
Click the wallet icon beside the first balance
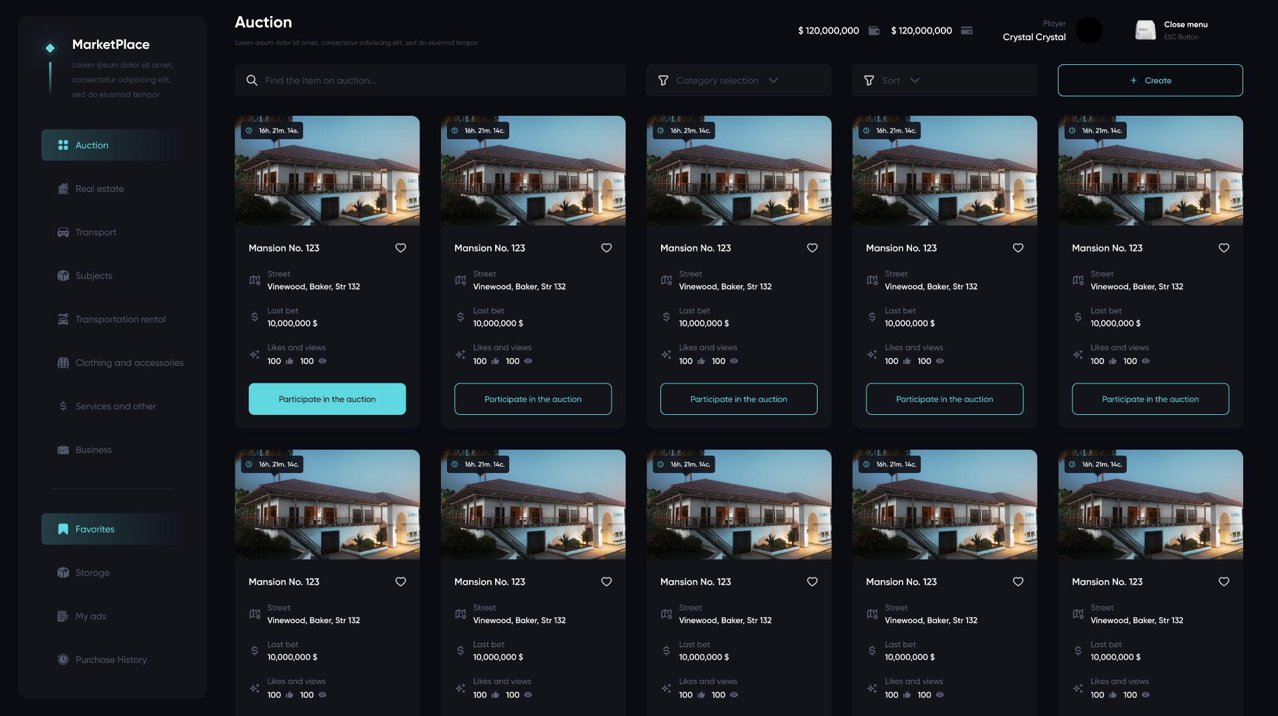tap(874, 31)
